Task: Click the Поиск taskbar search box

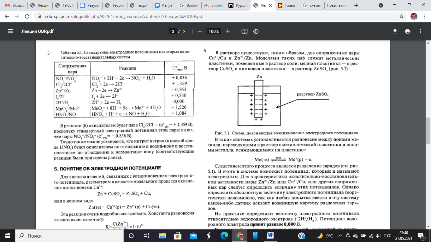Action: (x=69, y=235)
